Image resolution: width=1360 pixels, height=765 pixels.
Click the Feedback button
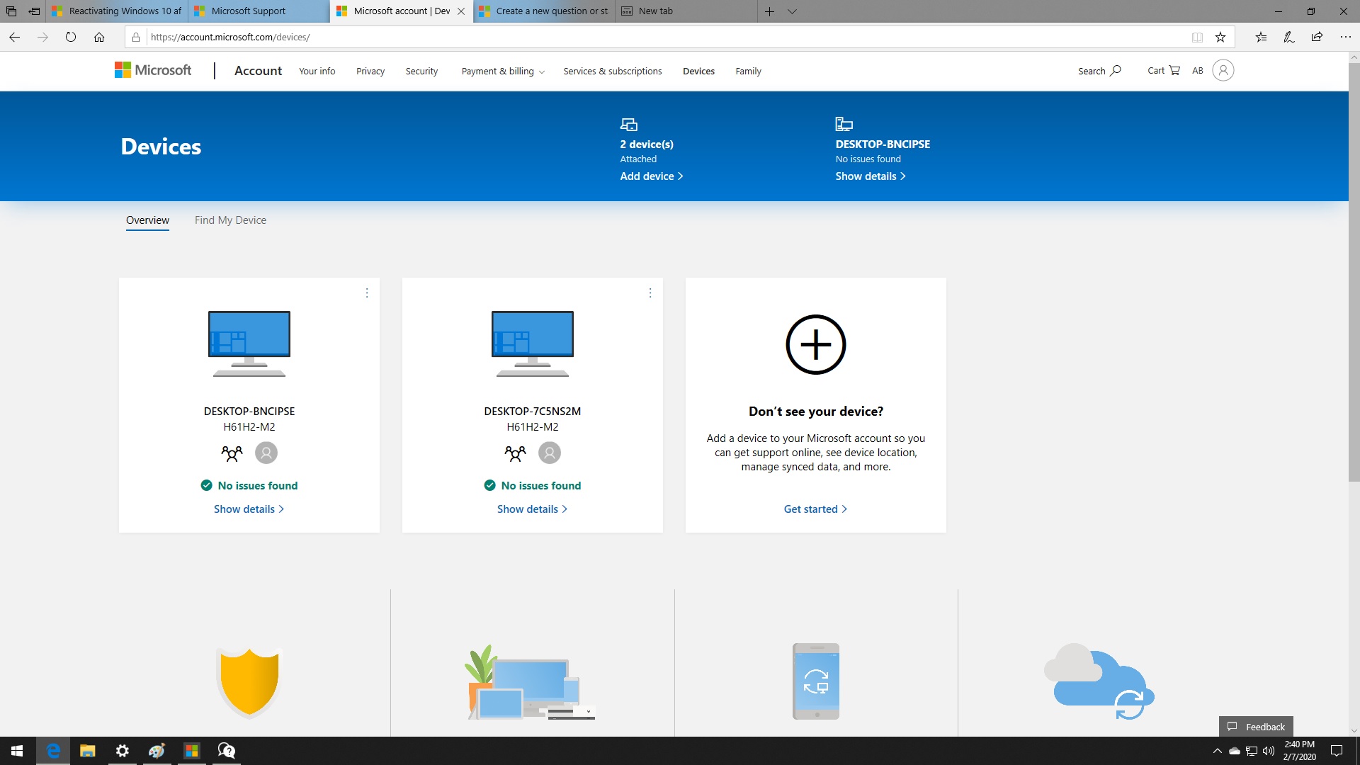[x=1256, y=726]
